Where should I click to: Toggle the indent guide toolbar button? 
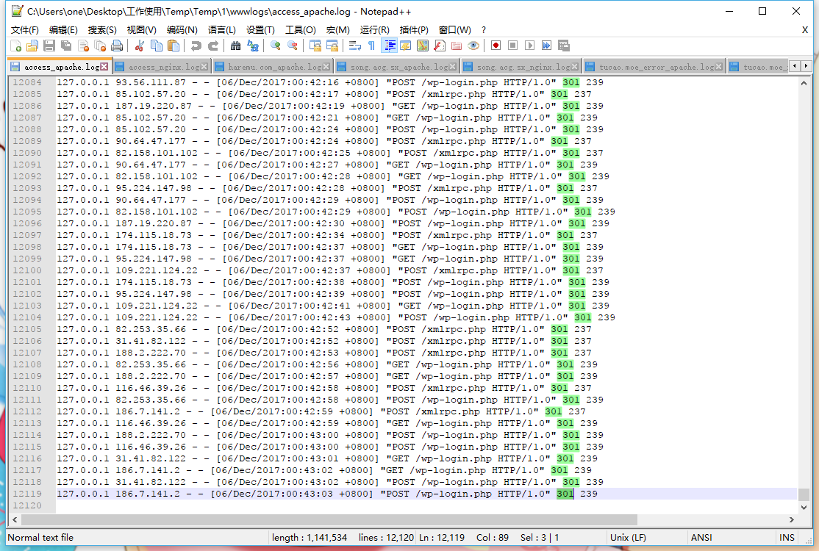coord(389,46)
